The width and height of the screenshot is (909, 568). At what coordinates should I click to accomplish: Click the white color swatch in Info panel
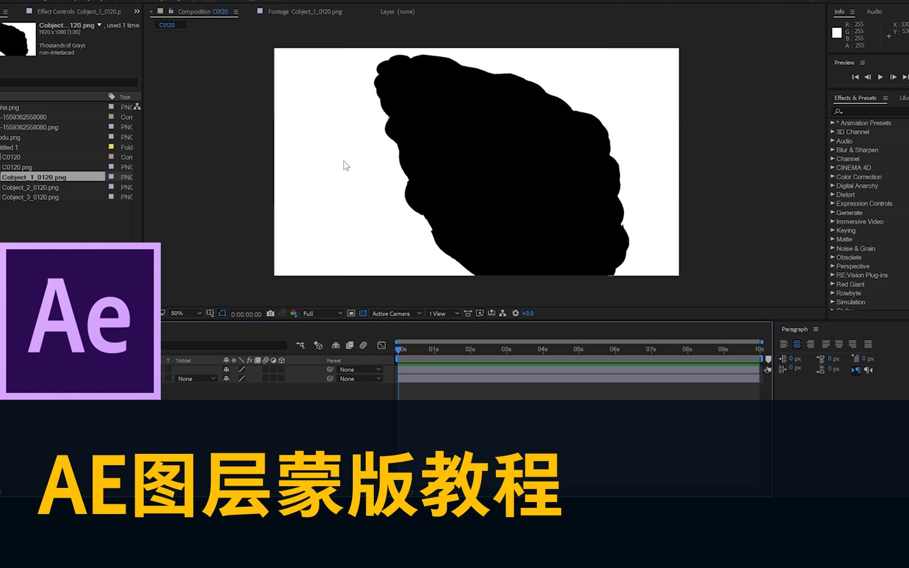(837, 33)
